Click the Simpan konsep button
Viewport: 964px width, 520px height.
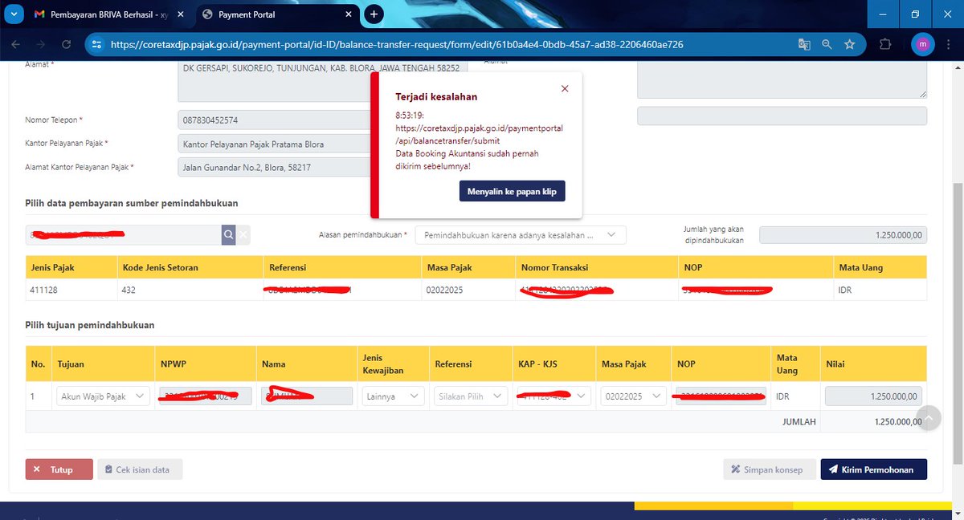(769, 469)
